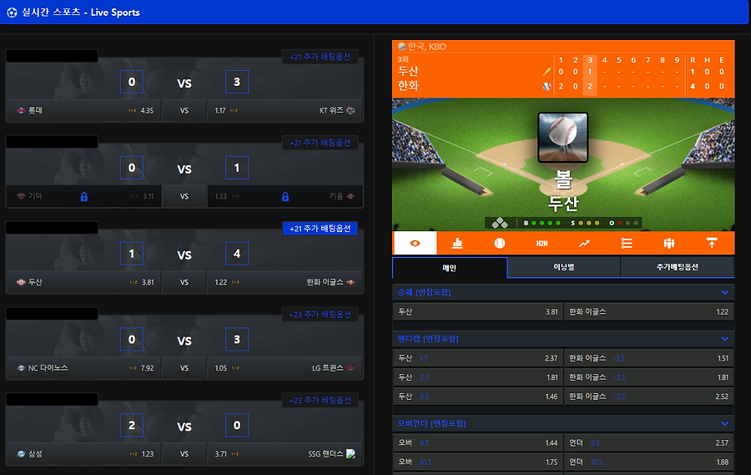751x475 pixels.
Task: Open highlighted +21 추가 배팅옵션 for 두산 match
Action: 320,228
